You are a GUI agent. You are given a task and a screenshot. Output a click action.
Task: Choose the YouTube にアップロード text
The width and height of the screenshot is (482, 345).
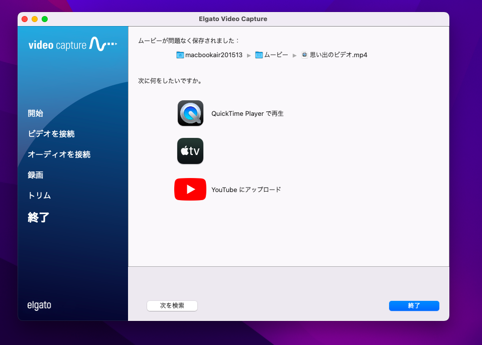point(246,190)
